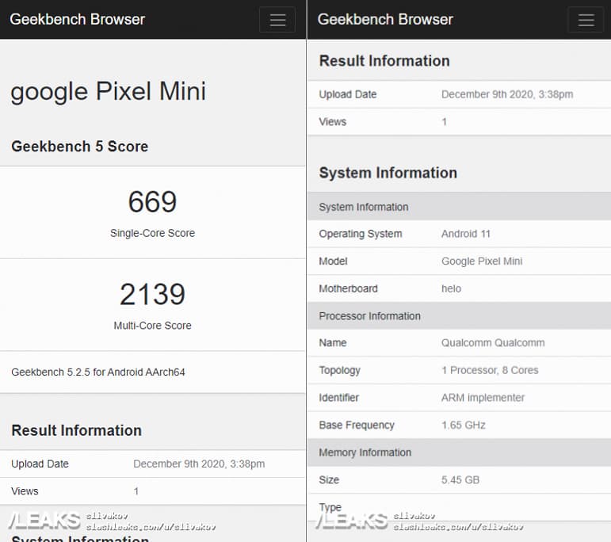The height and width of the screenshot is (542, 611).
Task: Click the Geekbench Browser title in the right header
Action: pyautogui.click(x=385, y=19)
